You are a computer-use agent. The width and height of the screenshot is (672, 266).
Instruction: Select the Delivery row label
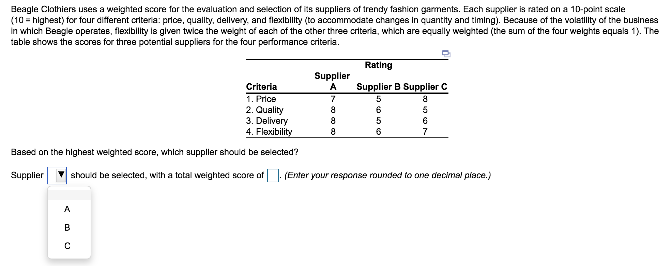point(266,121)
